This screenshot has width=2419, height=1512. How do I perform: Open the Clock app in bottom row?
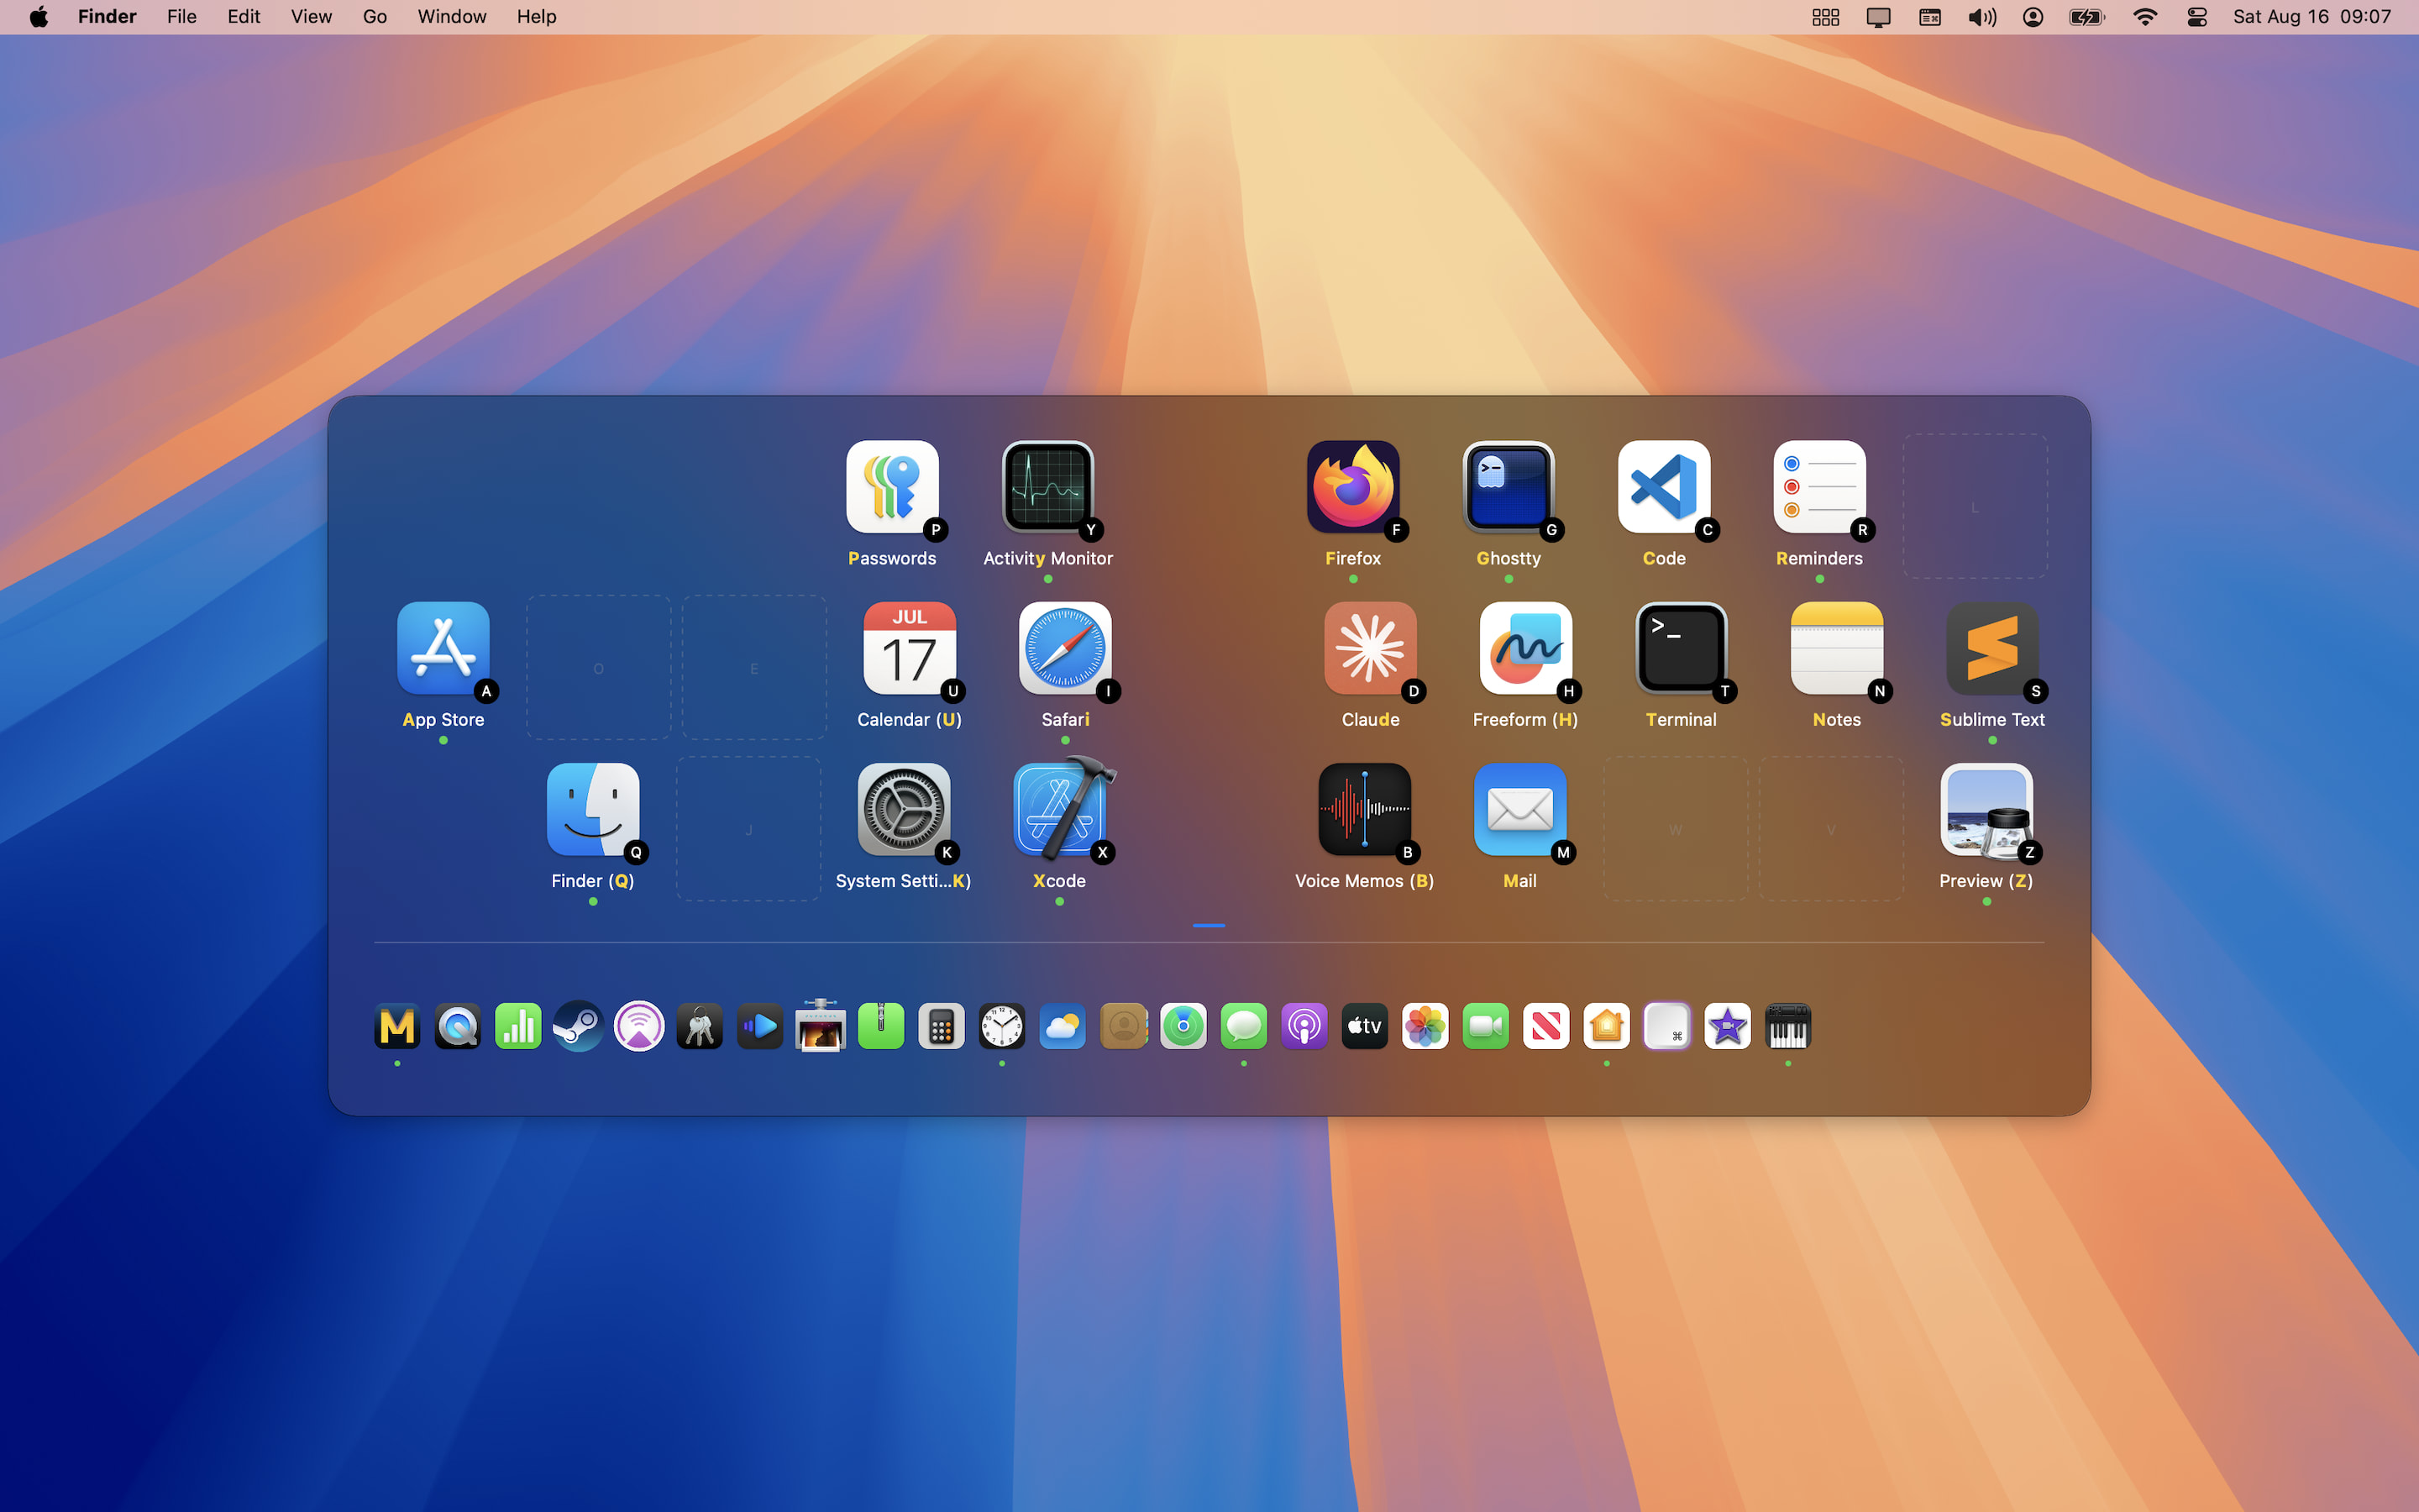(1001, 1026)
